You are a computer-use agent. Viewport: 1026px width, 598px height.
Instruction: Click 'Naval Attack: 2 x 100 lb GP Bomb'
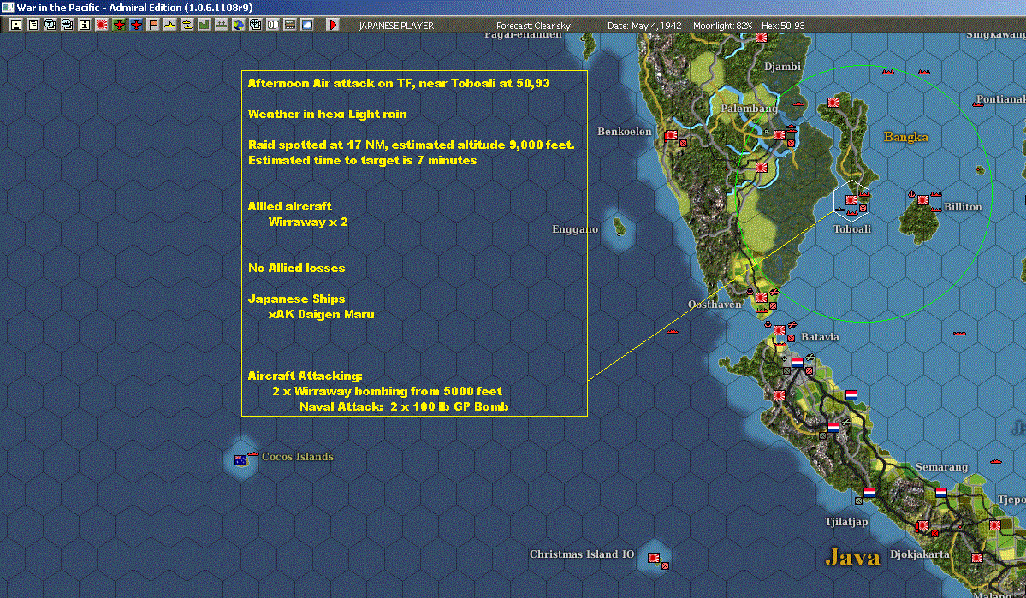pyautogui.click(x=404, y=406)
